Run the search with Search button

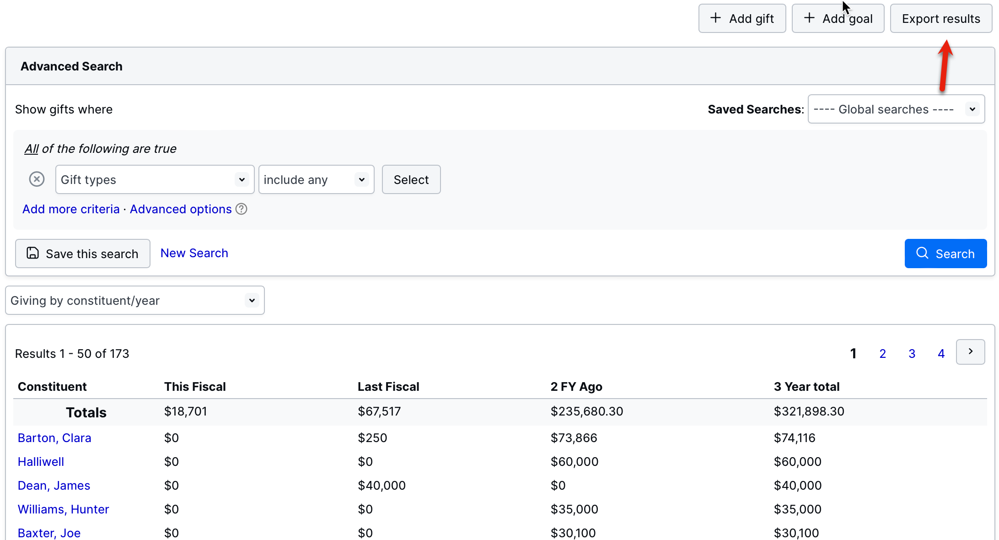coord(945,254)
